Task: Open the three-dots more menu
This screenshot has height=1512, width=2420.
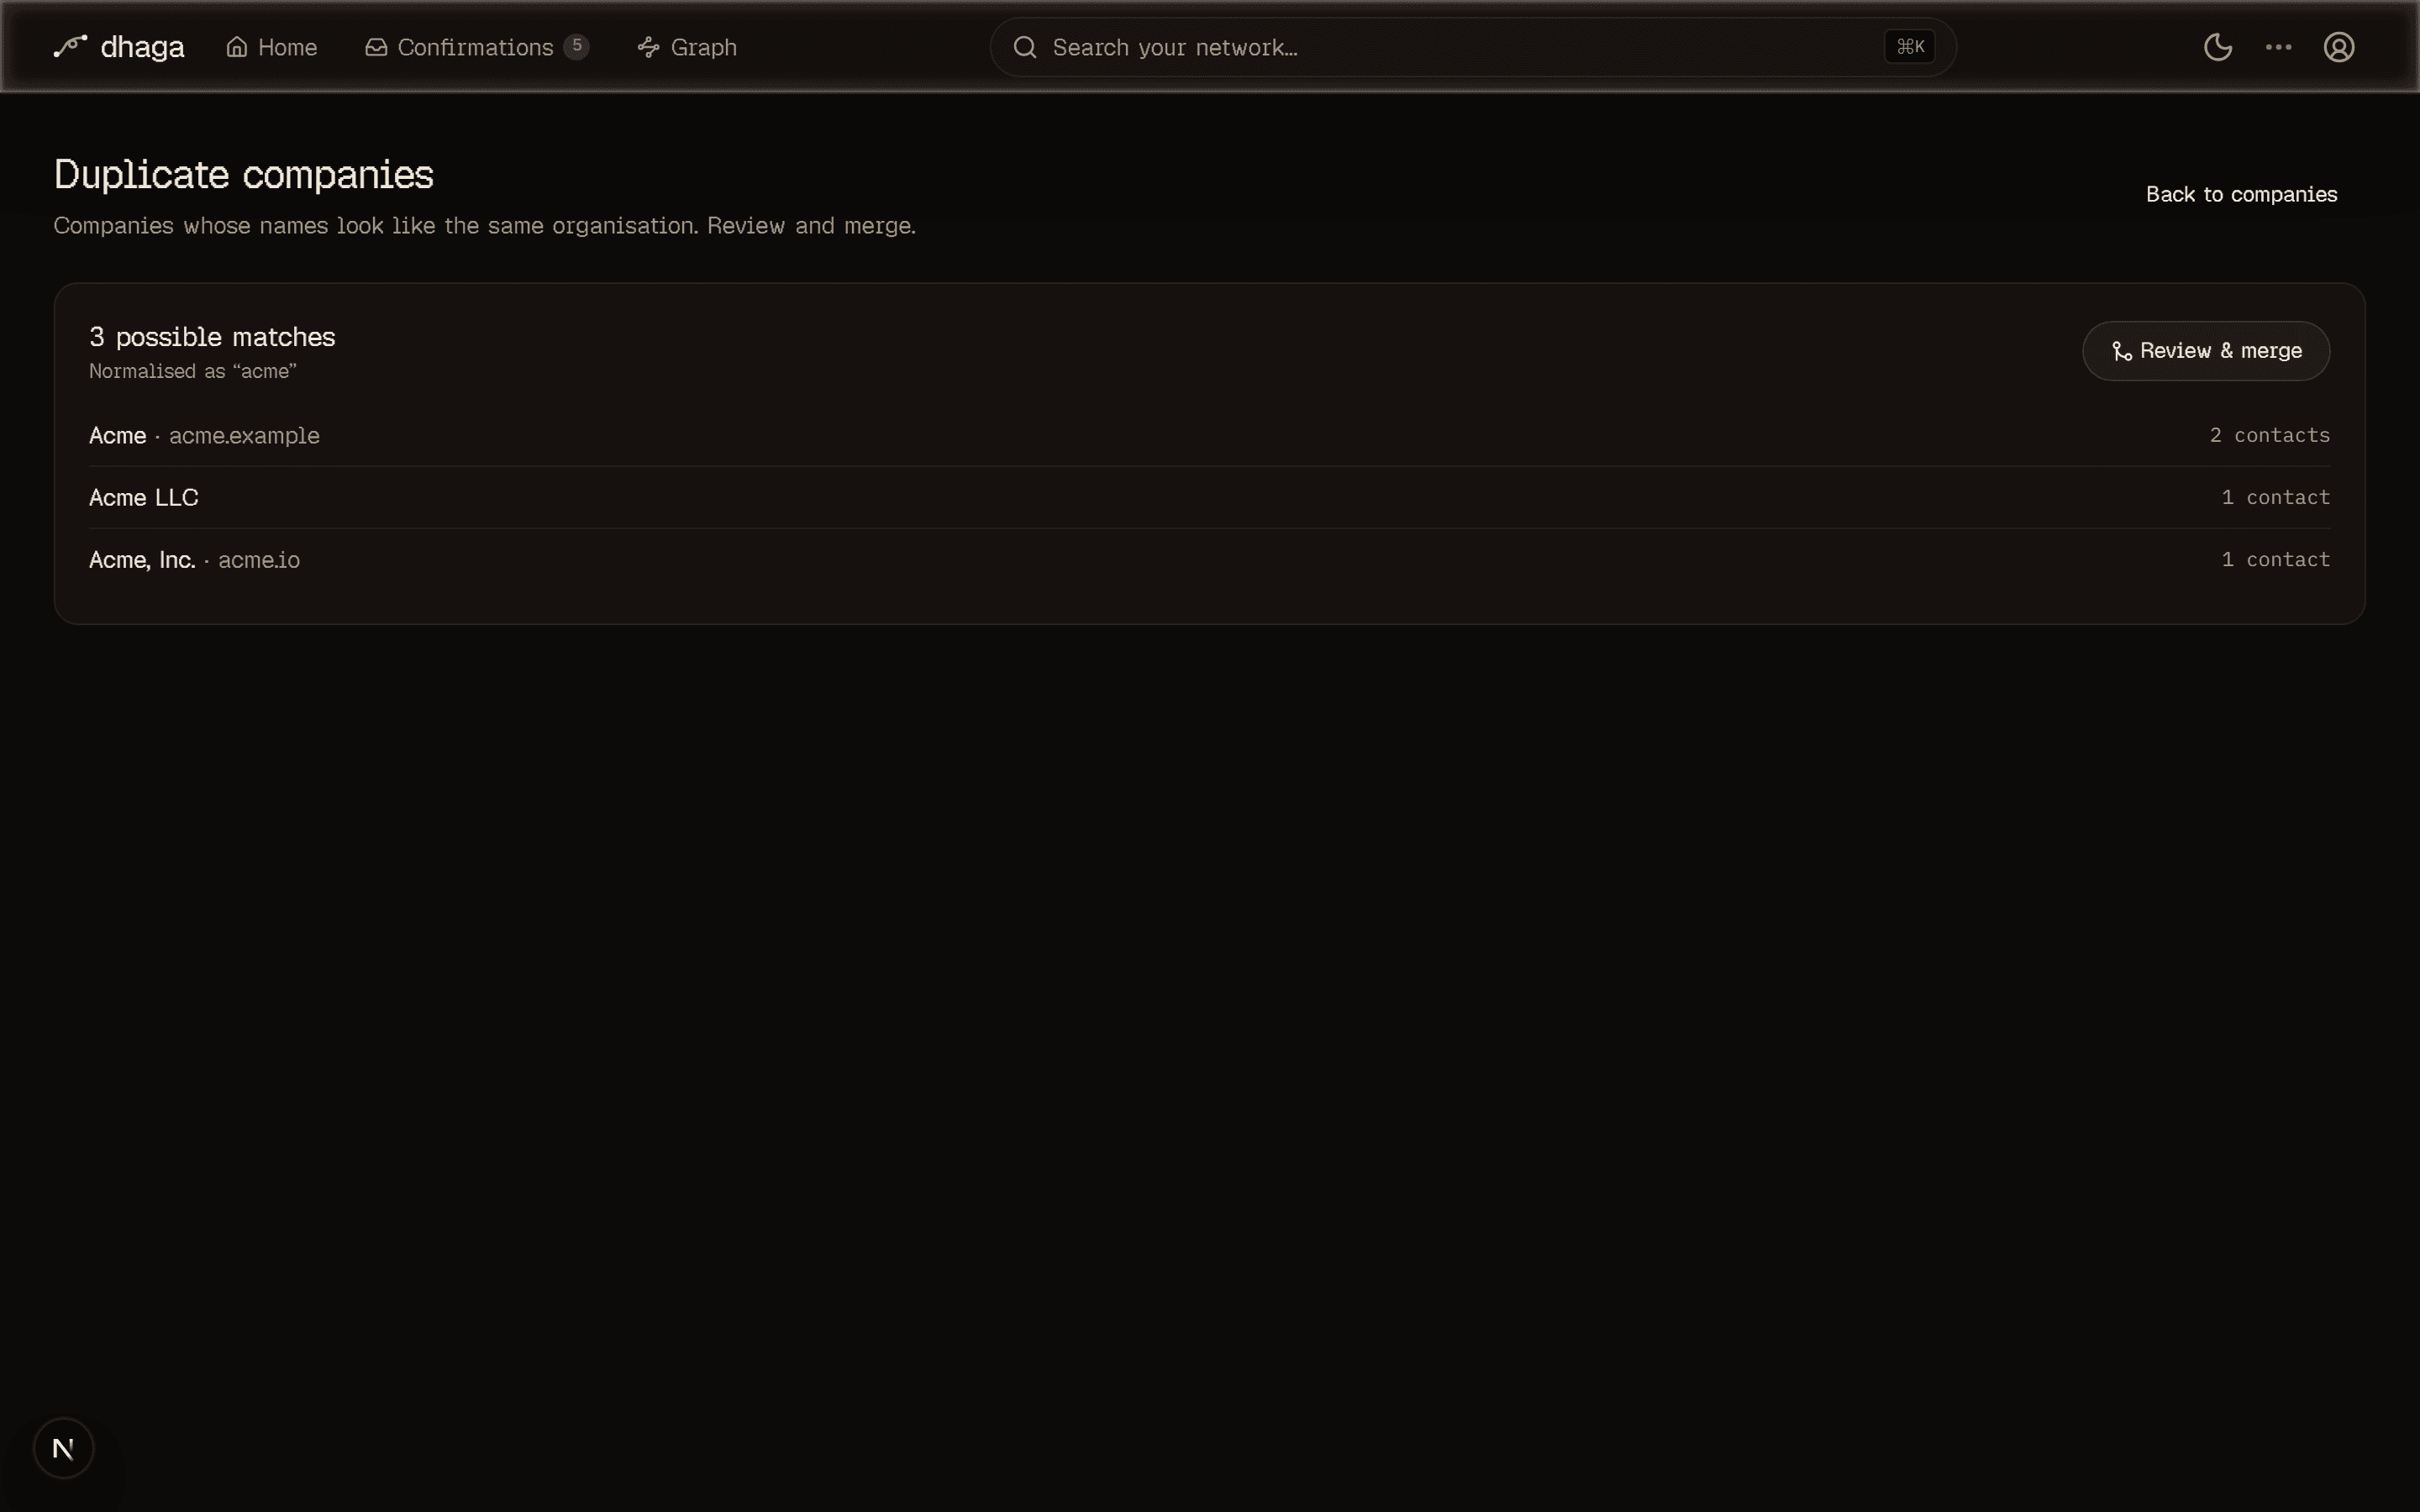Action: (2278, 47)
